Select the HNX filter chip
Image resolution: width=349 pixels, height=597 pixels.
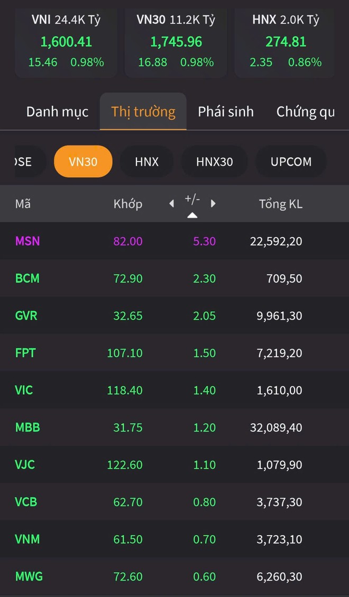pyautogui.click(x=146, y=161)
